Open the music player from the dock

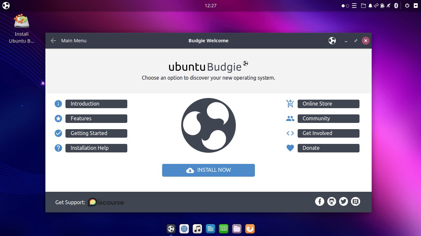pos(197,228)
